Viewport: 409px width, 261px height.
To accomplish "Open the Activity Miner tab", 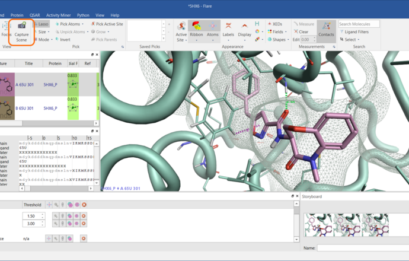I will (59, 15).
